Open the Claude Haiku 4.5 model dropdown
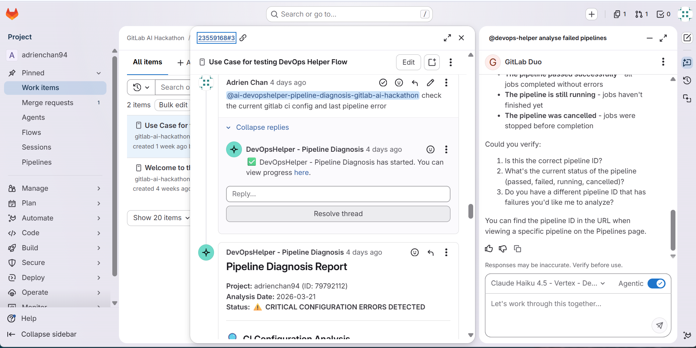Viewport: 696px width, 348px height. (x=548, y=283)
